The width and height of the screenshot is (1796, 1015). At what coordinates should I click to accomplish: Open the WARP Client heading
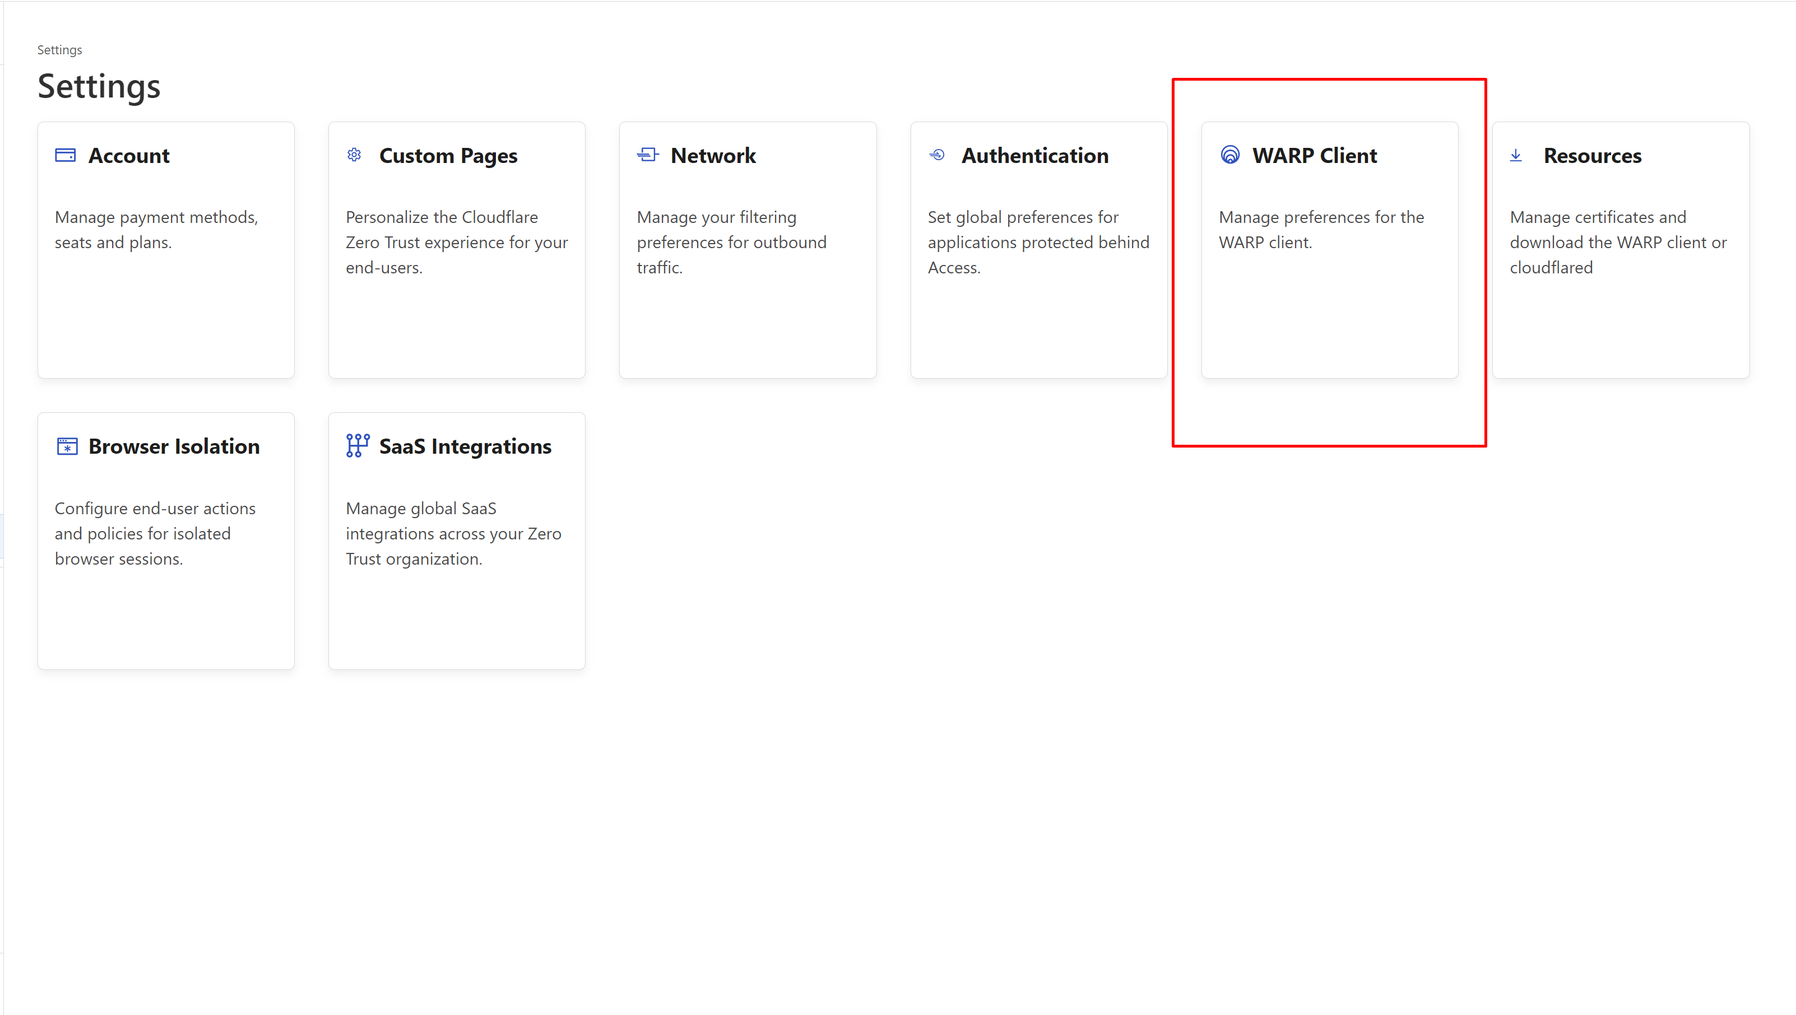pyautogui.click(x=1315, y=156)
